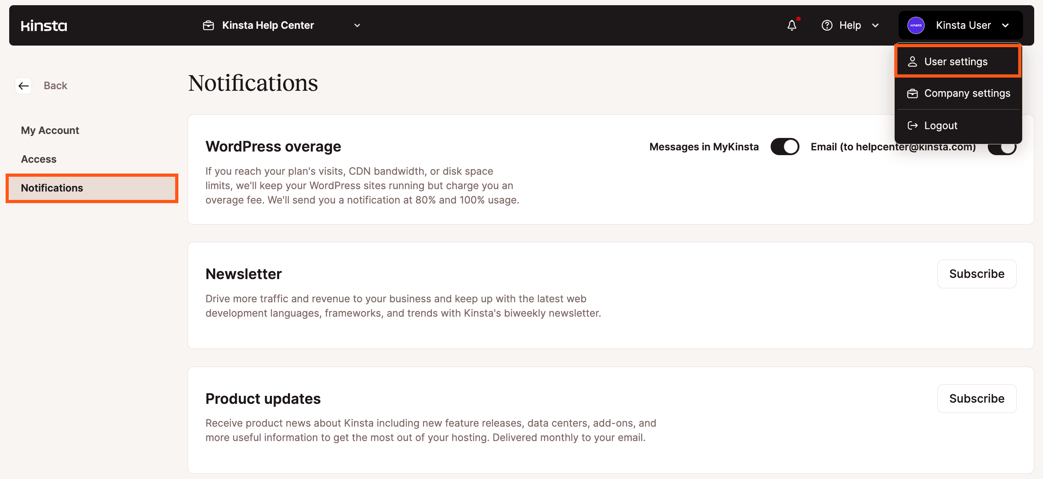Expand the Kinsta Help Center company dropdown
Viewport: 1043px width, 479px height.
point(357,26)
